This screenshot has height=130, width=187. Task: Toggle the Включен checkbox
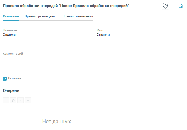(5, 79)
